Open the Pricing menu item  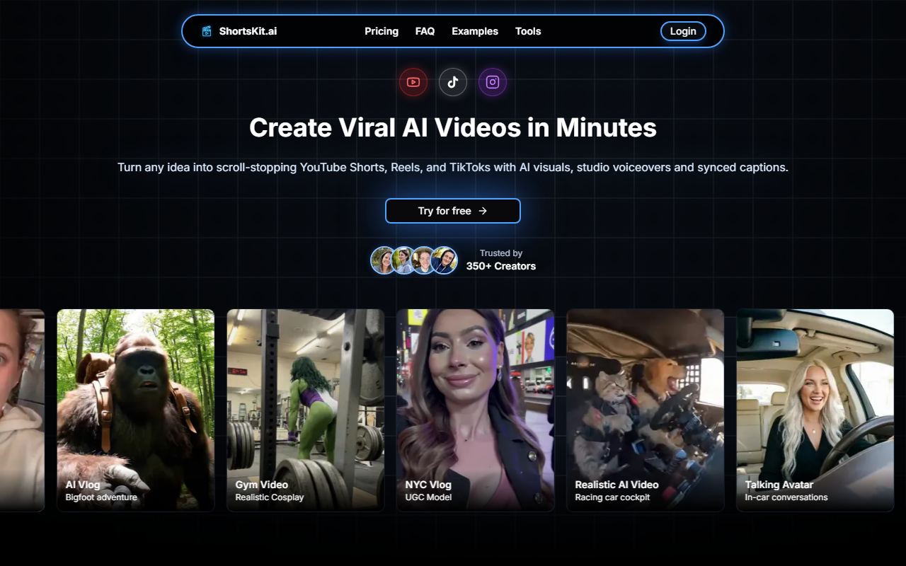382,31
